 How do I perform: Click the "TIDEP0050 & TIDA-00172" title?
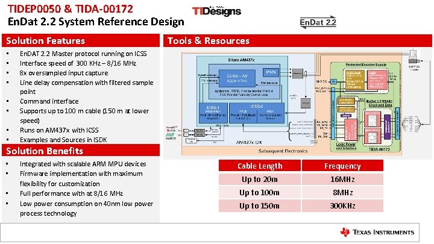71,9
